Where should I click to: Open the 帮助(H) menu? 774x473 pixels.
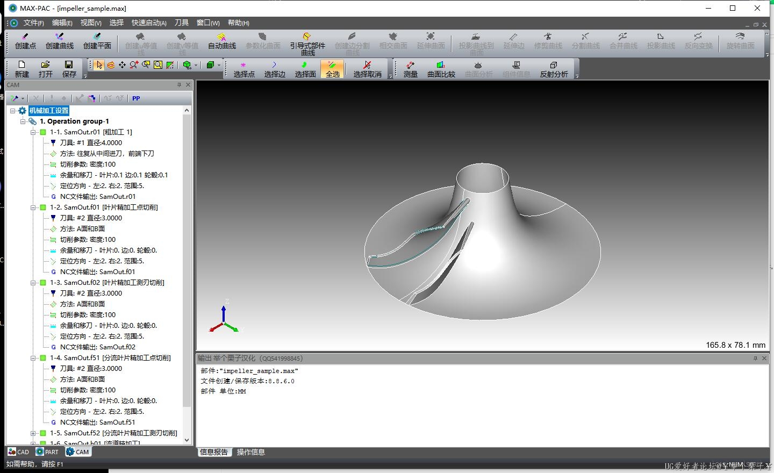(238, 23)
